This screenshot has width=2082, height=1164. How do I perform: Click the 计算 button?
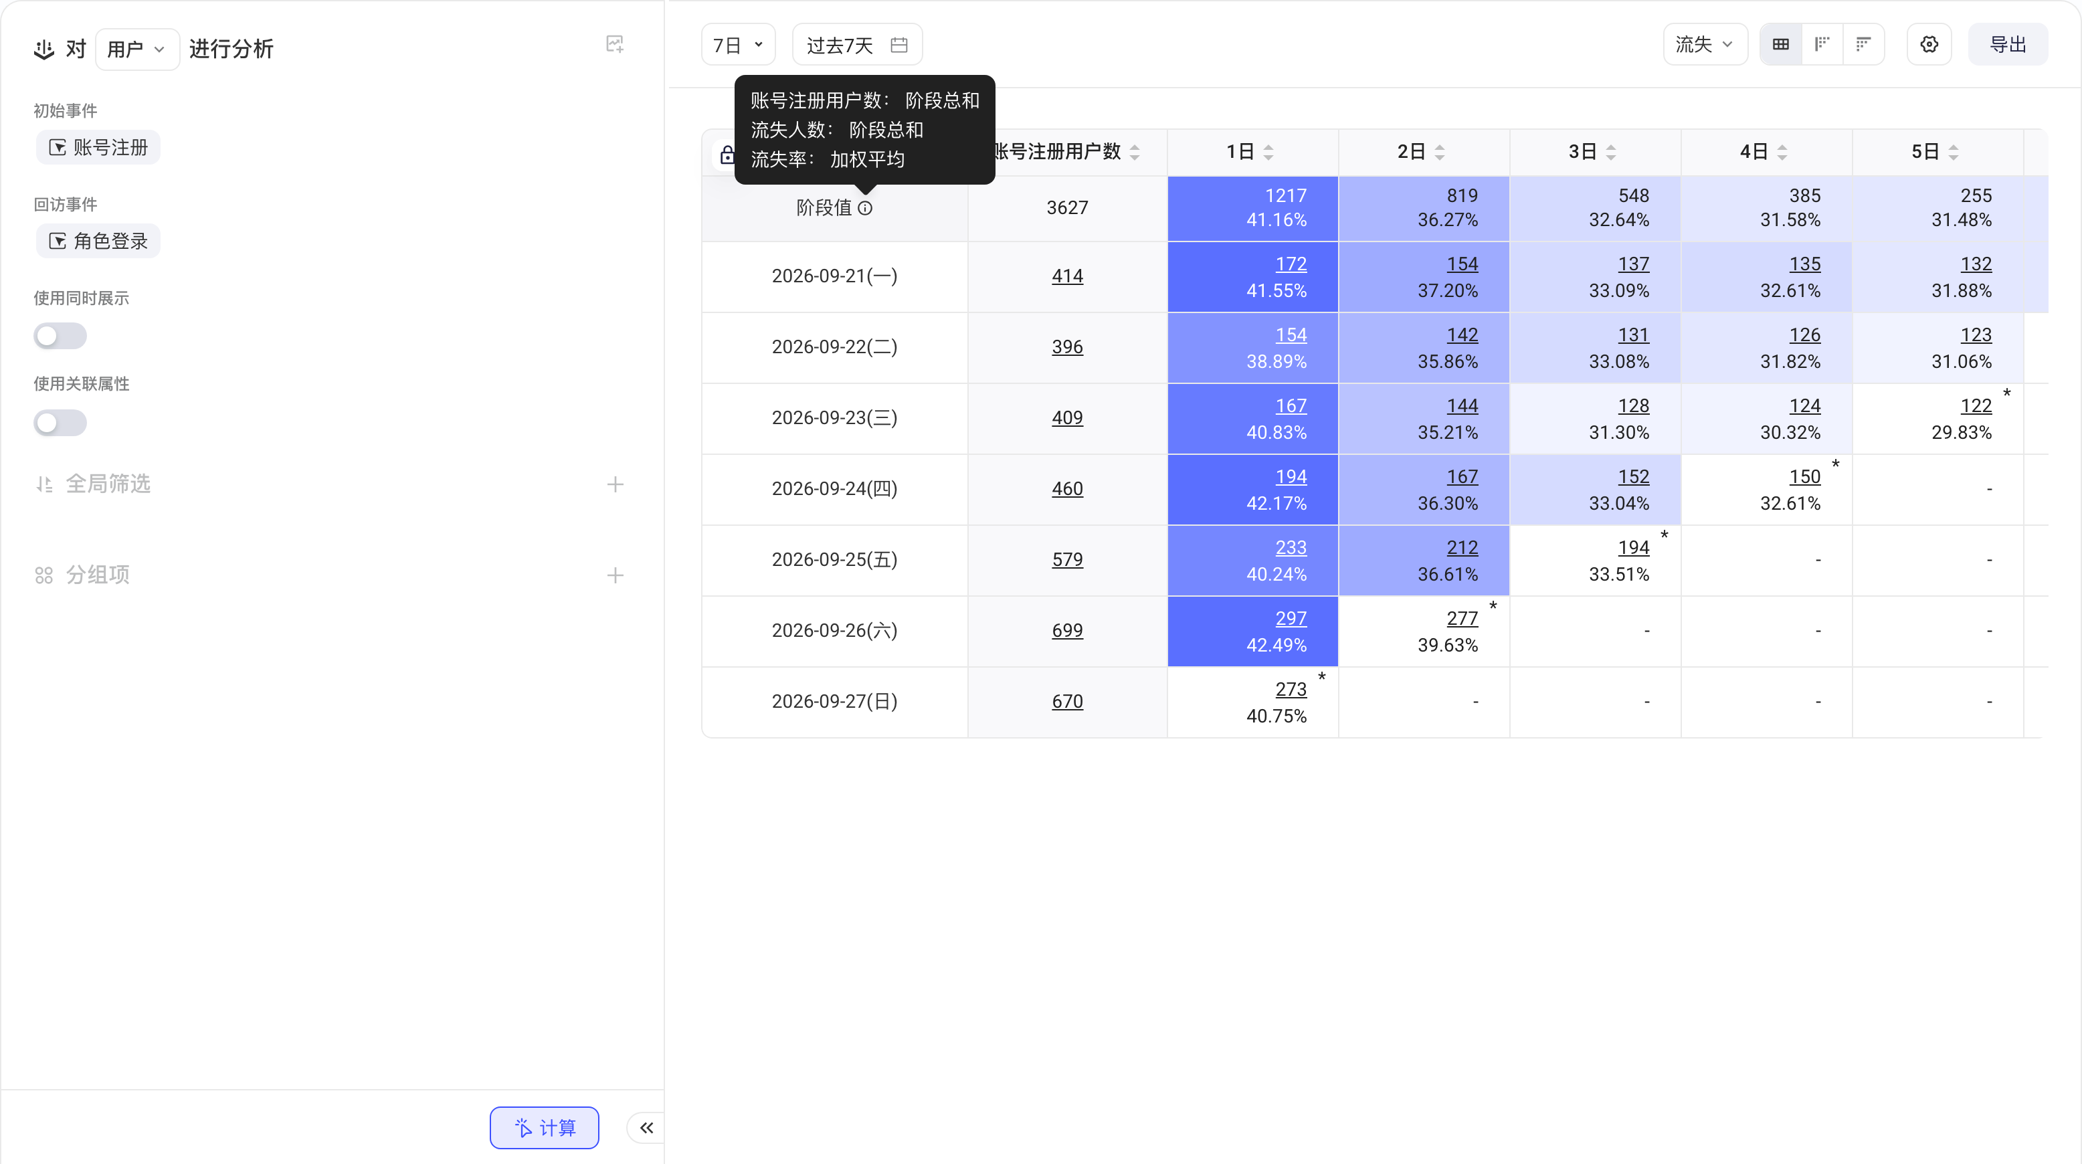[x=544, y=1128]
